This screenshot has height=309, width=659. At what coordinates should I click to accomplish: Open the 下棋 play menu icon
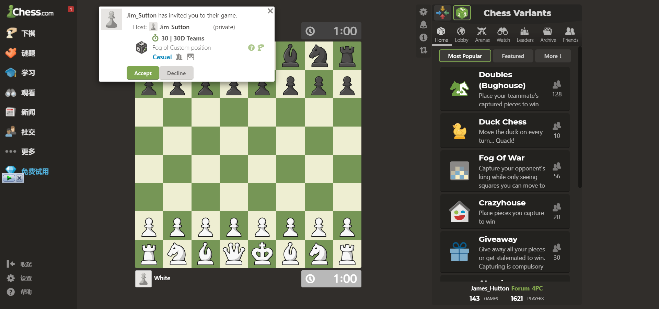click(x=11, y=33)
